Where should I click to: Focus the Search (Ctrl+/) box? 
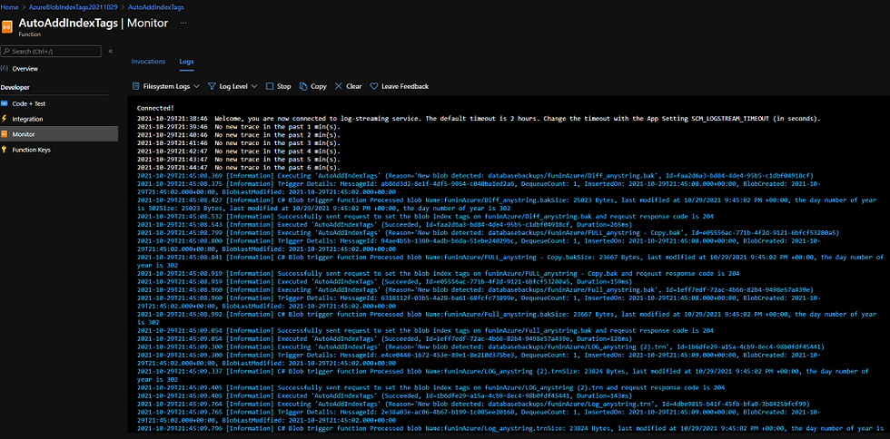[x=51, y=51]
